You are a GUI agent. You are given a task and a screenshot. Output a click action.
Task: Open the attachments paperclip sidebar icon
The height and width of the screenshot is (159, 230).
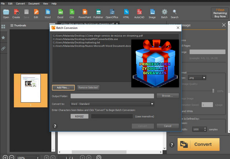tap(3, 48)
